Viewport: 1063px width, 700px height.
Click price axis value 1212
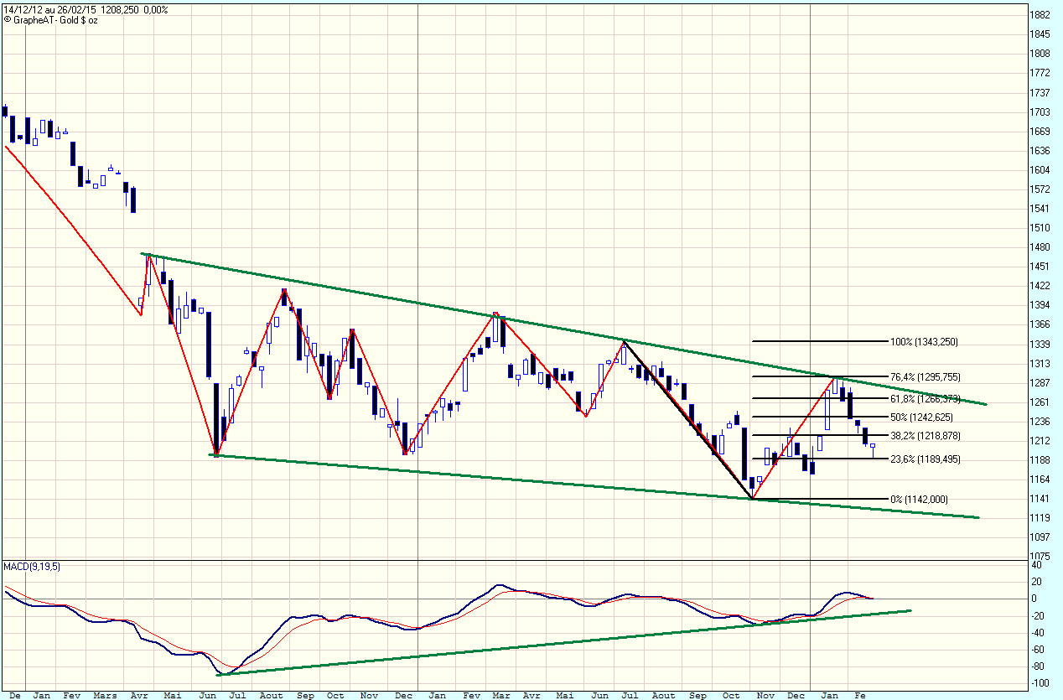[1040, 441]
